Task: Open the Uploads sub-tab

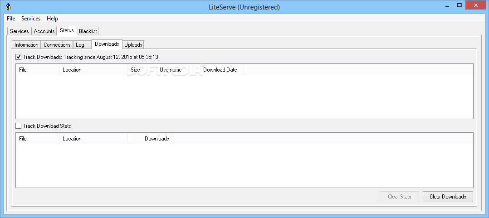Action: pyautogui.click(x=133, y=45)
